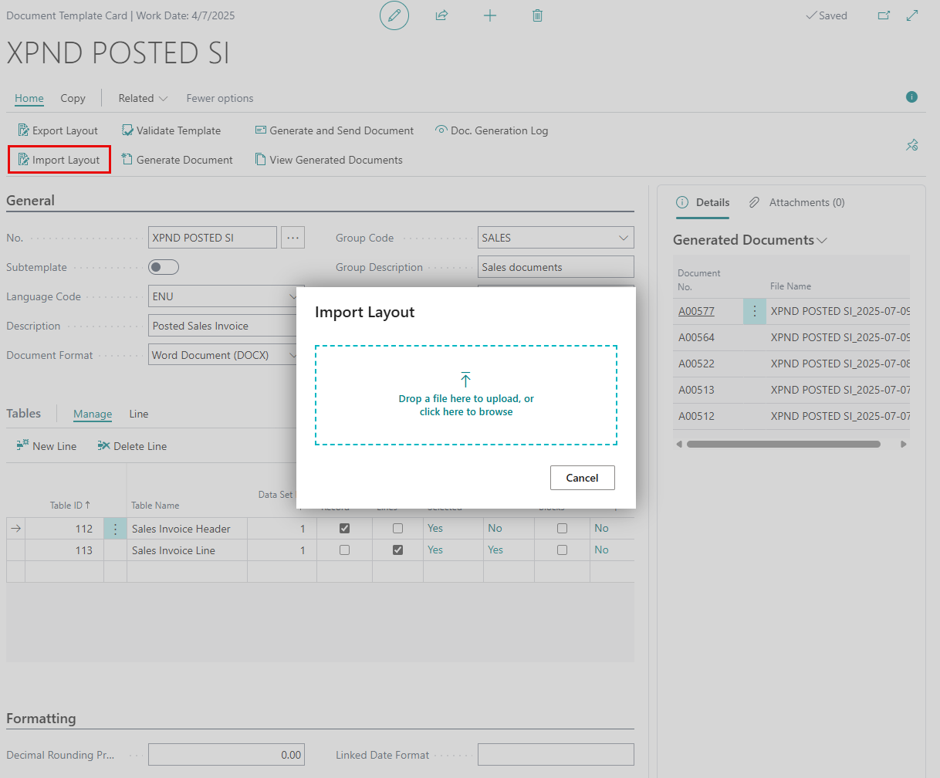Open card in new window icon

pyautogui.click(x=884, y=15)
